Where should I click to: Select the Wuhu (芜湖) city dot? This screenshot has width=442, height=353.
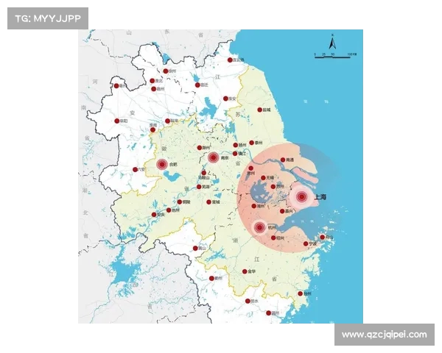199,187
